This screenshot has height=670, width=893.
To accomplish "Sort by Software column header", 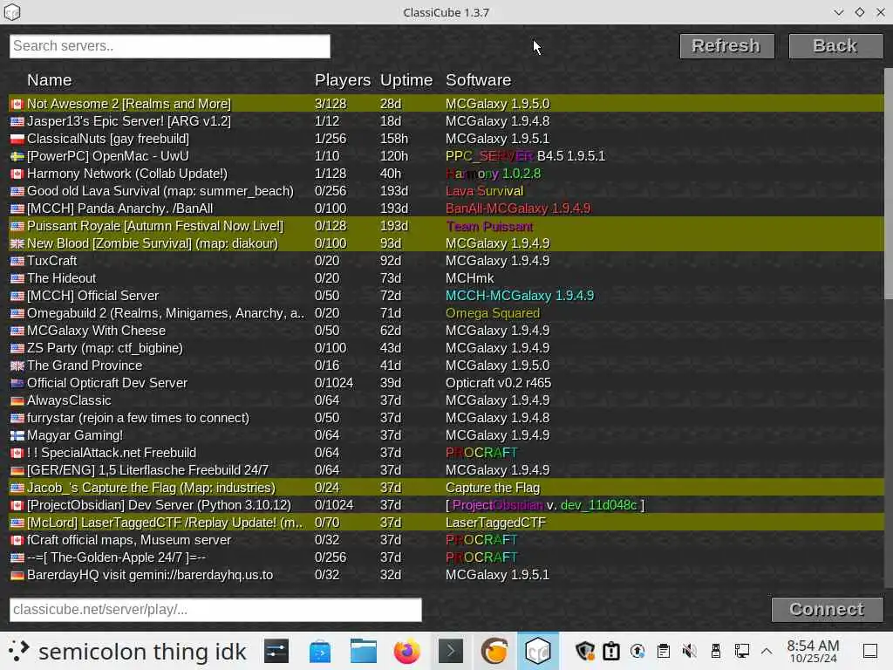I will tap(479, 80).
